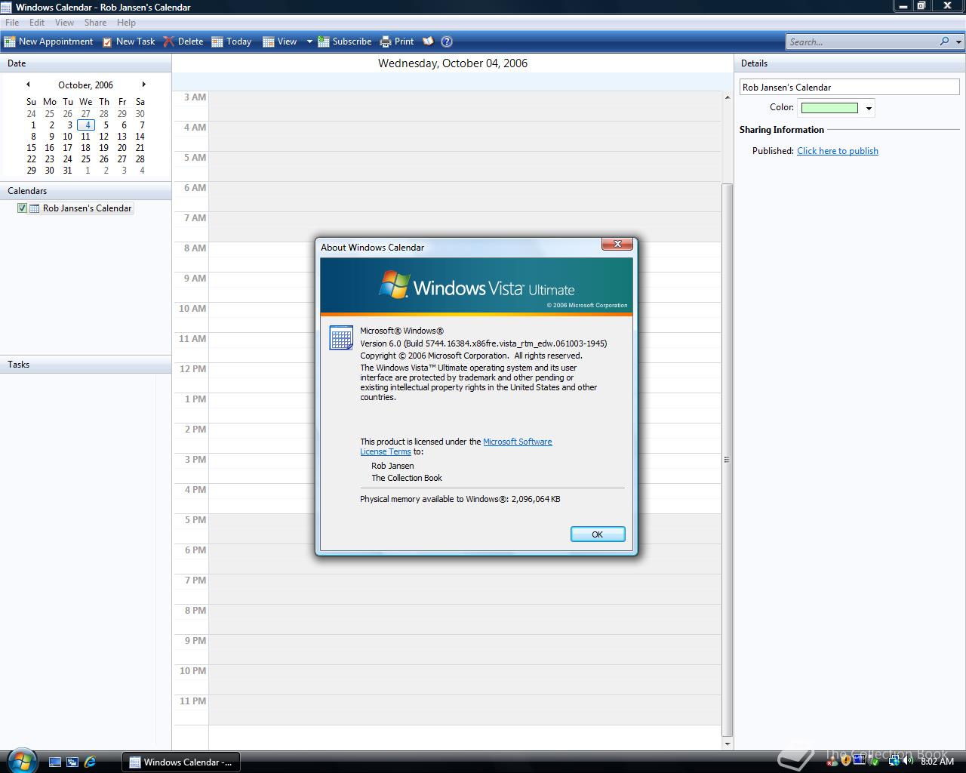
Task: Open the View menu
Action: click(x=64, y=23)
